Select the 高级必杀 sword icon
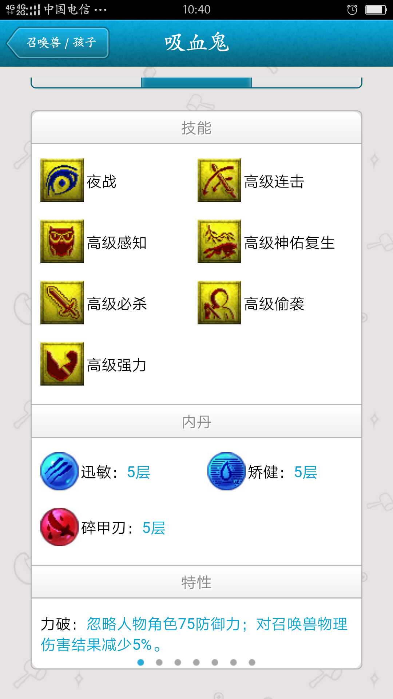This screenshot has height=699, width=393. point(62,303)
